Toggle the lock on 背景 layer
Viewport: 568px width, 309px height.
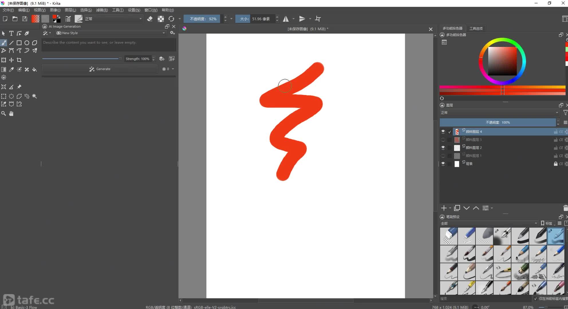tap(555, 164)
